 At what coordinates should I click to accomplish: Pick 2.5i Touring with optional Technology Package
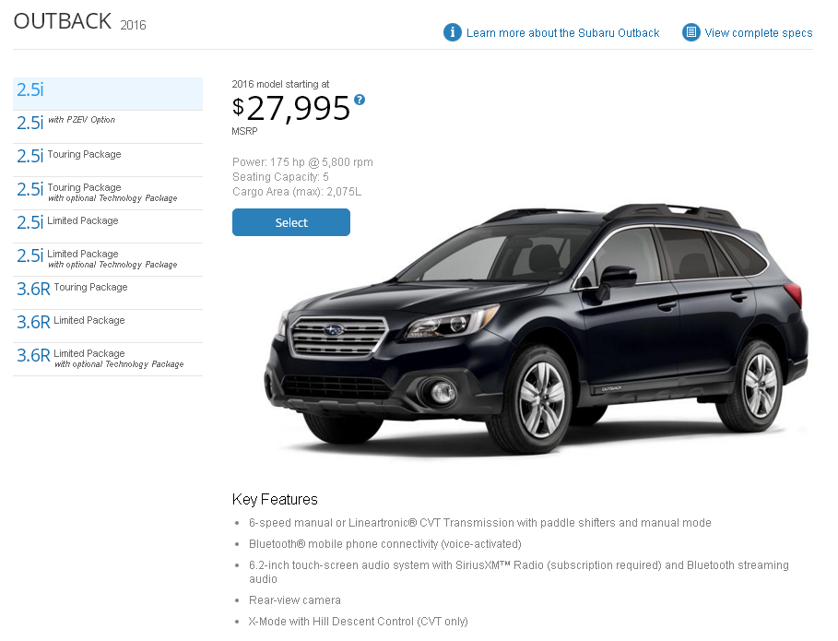tap(108, 193)
